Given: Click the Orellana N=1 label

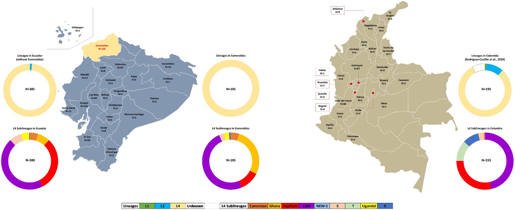Looking at the screenshot, I should 168,80.
